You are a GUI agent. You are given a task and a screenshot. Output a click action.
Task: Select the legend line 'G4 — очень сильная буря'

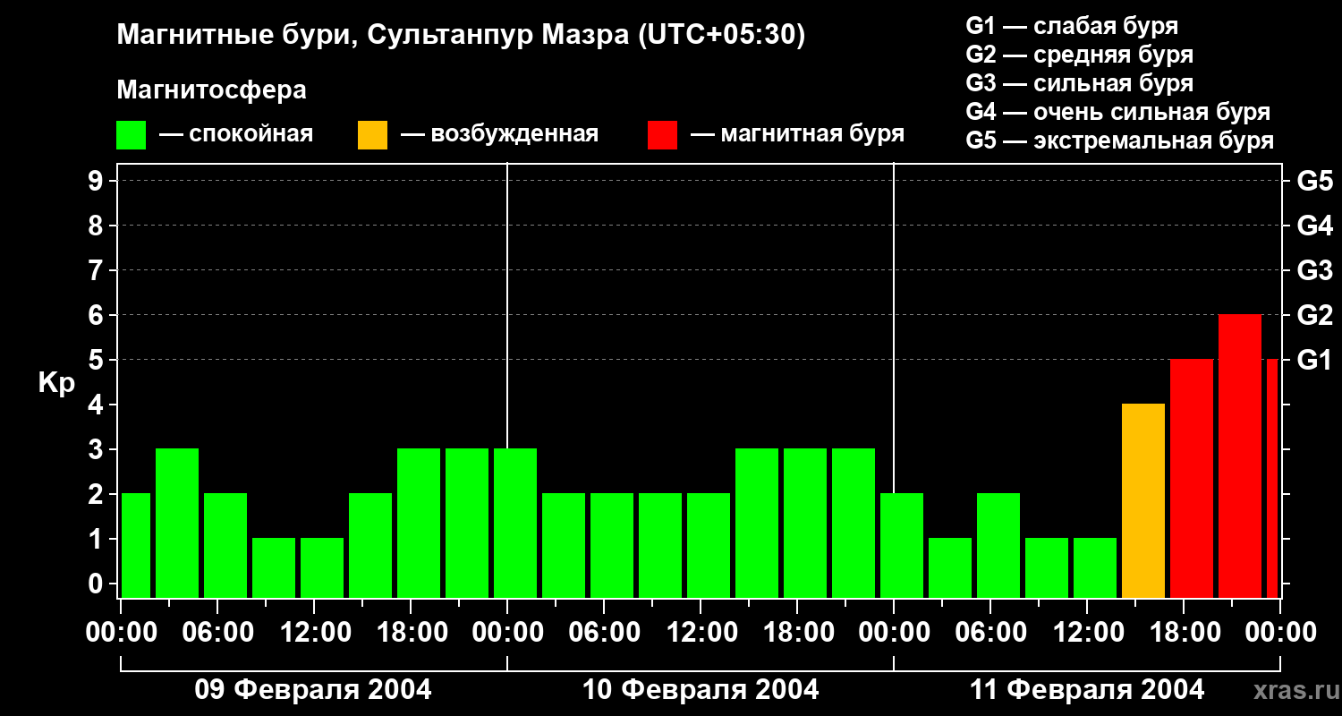point(1118,112)
